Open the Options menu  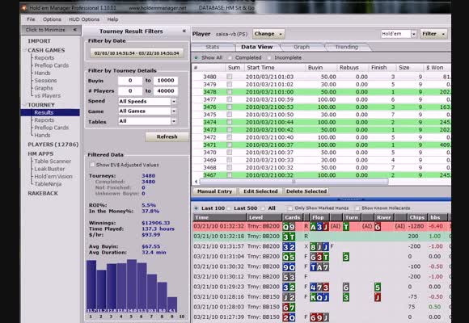52,19
